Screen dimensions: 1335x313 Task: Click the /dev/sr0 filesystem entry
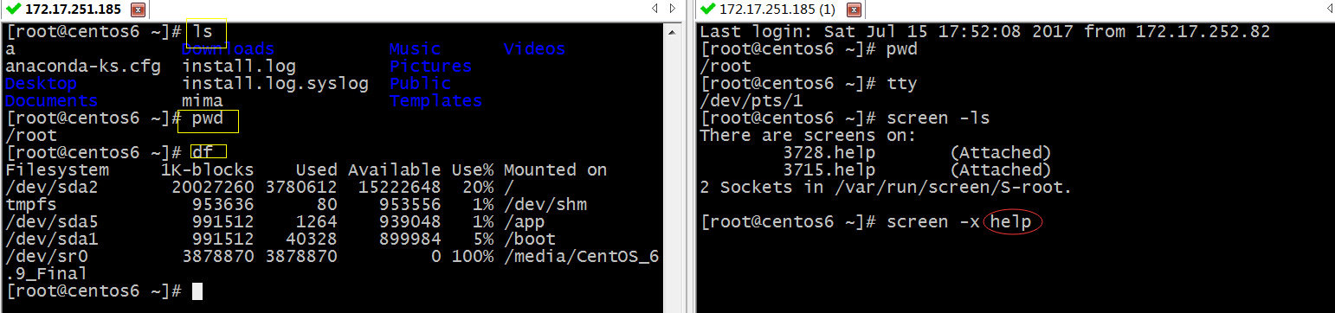click(x=46, y=257)
